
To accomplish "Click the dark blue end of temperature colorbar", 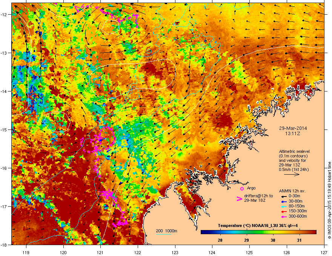I will click(202, 232).
